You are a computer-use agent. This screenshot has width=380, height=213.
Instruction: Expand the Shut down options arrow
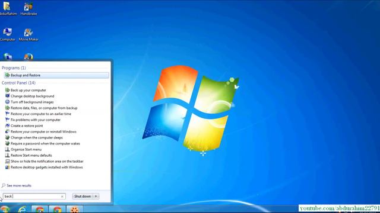pos(96,196)
